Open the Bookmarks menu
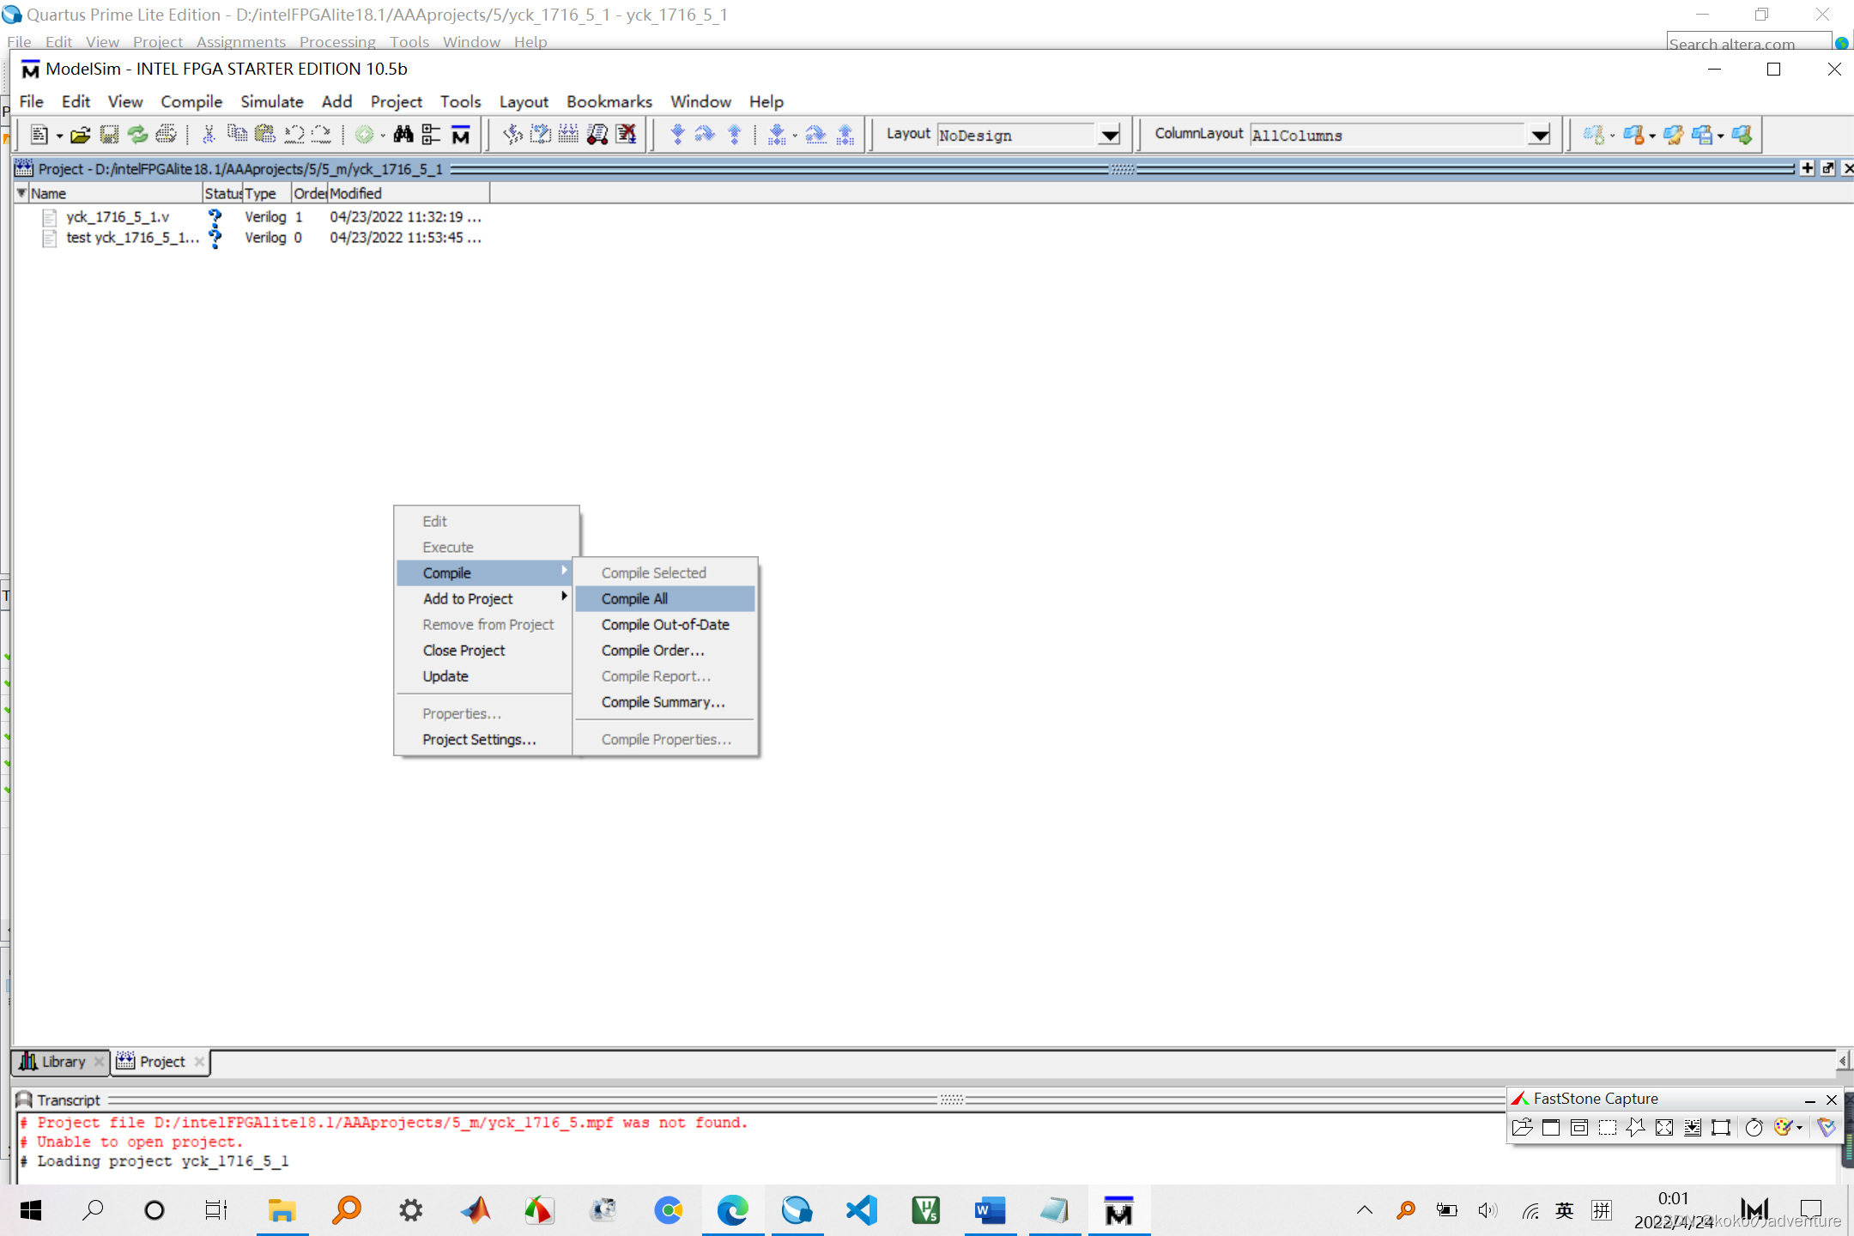Screen dimensions: 1854x1236 pyautogui.click(x=609, y=101)
